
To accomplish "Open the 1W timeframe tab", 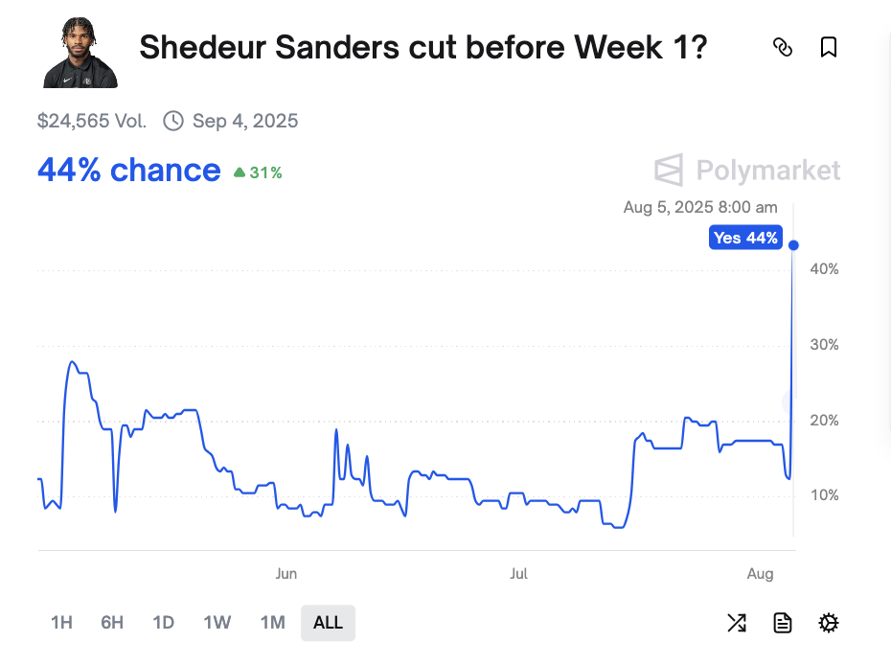I will [217, 623].
